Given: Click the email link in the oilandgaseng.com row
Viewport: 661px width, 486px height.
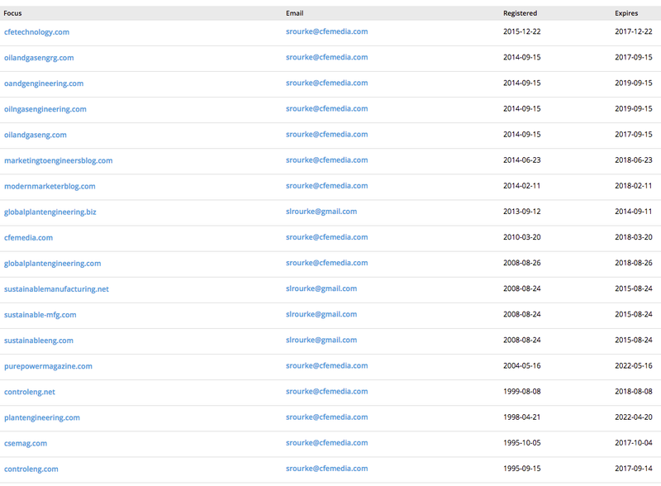Looking at the screenshot, I should 326,135.
